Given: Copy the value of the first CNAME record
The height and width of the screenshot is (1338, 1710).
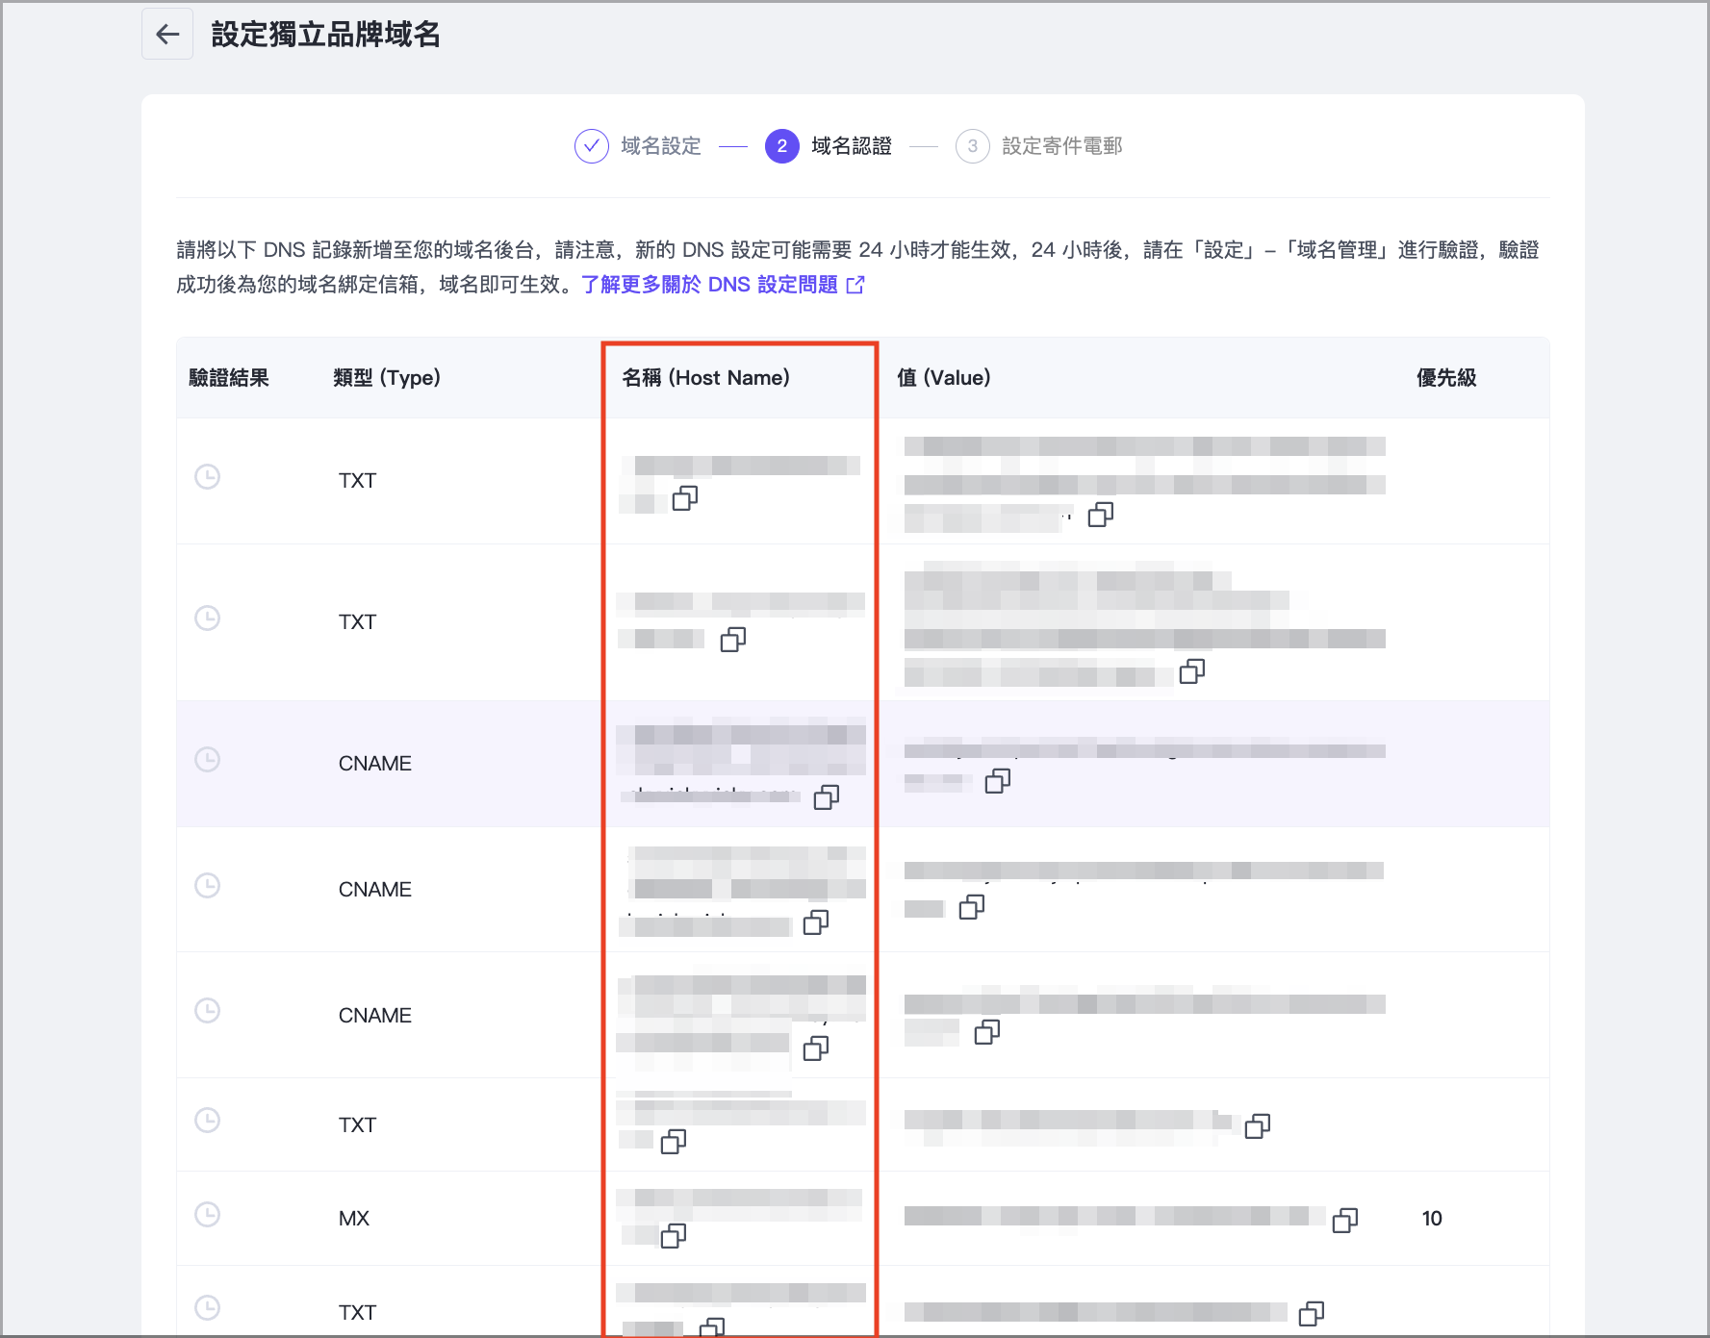Looking at the screenshot, I should pyautogui.click(x=997, y=781).
